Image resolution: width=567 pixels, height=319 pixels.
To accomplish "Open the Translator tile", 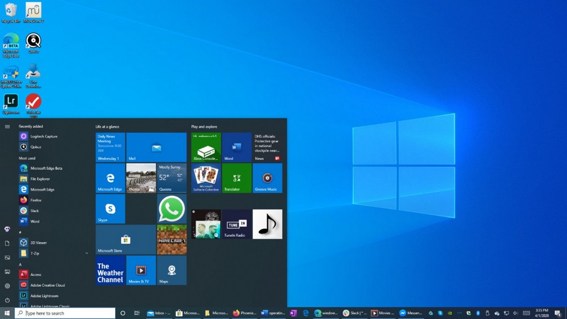I will [237, 178].
